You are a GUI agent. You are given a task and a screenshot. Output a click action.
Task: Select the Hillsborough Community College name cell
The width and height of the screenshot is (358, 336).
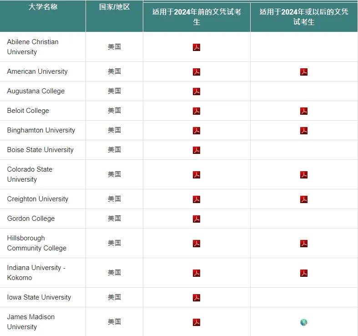[x=43, y=243]
